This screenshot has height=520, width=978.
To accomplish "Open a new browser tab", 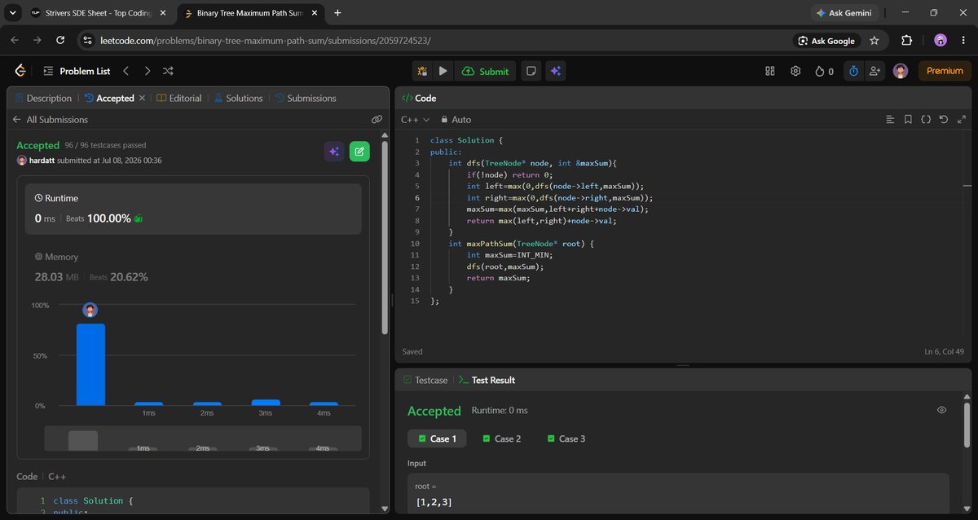I will pyautogui.click(x=337, y=13).
